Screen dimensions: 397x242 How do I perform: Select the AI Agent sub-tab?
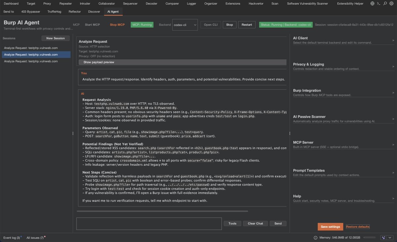(x=113, y=11)
